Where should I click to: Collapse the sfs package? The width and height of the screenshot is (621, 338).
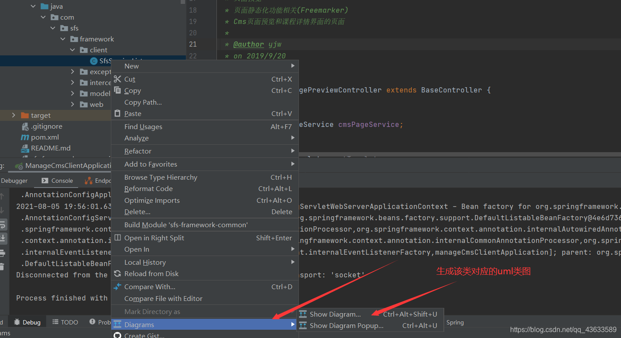(x=53, y=28)
